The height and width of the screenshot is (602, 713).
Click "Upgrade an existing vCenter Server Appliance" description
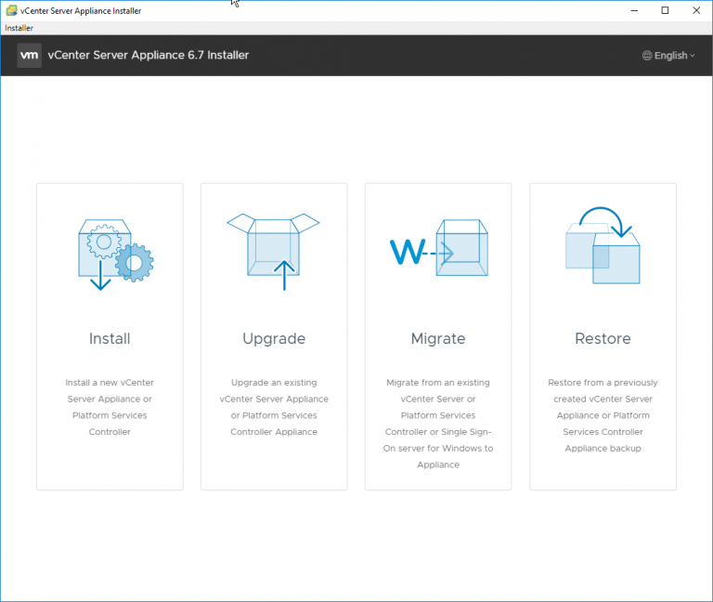click(274, 407)
